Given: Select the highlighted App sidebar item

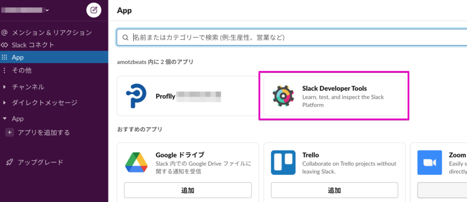Looking at the screenshot, I should click(x=54, y=57).
